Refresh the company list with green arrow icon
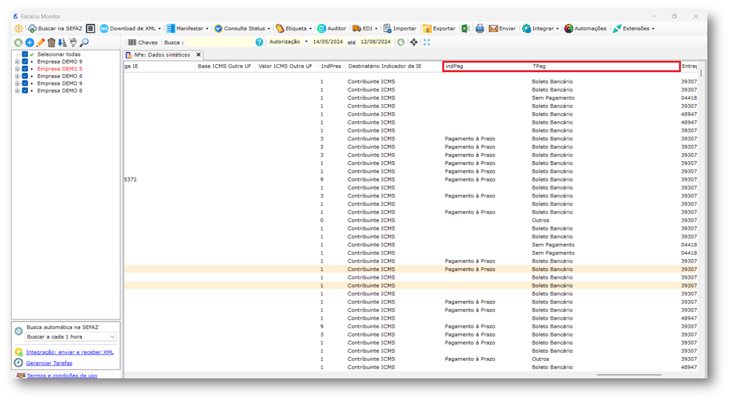This screenshot has height=402, width=730. click(x=18, y=42)
